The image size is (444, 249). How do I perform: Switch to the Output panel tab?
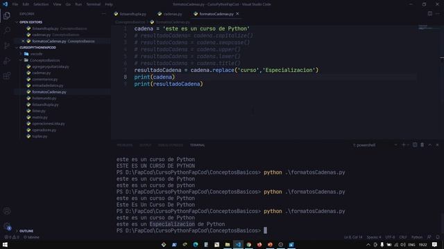point(145,145)
